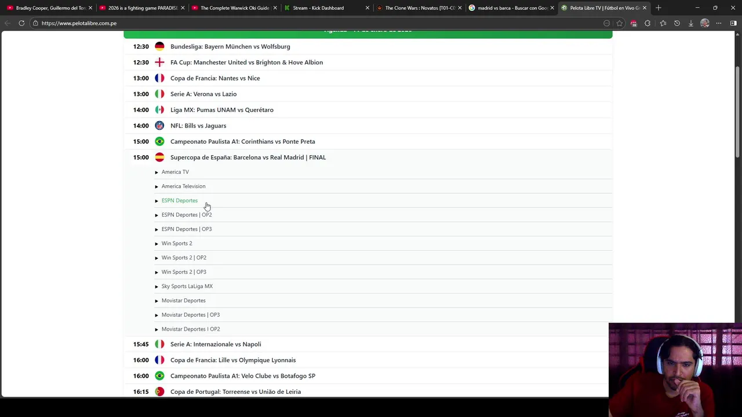
Task: Close The Clone Wars tab
Action: click(460, 8)
